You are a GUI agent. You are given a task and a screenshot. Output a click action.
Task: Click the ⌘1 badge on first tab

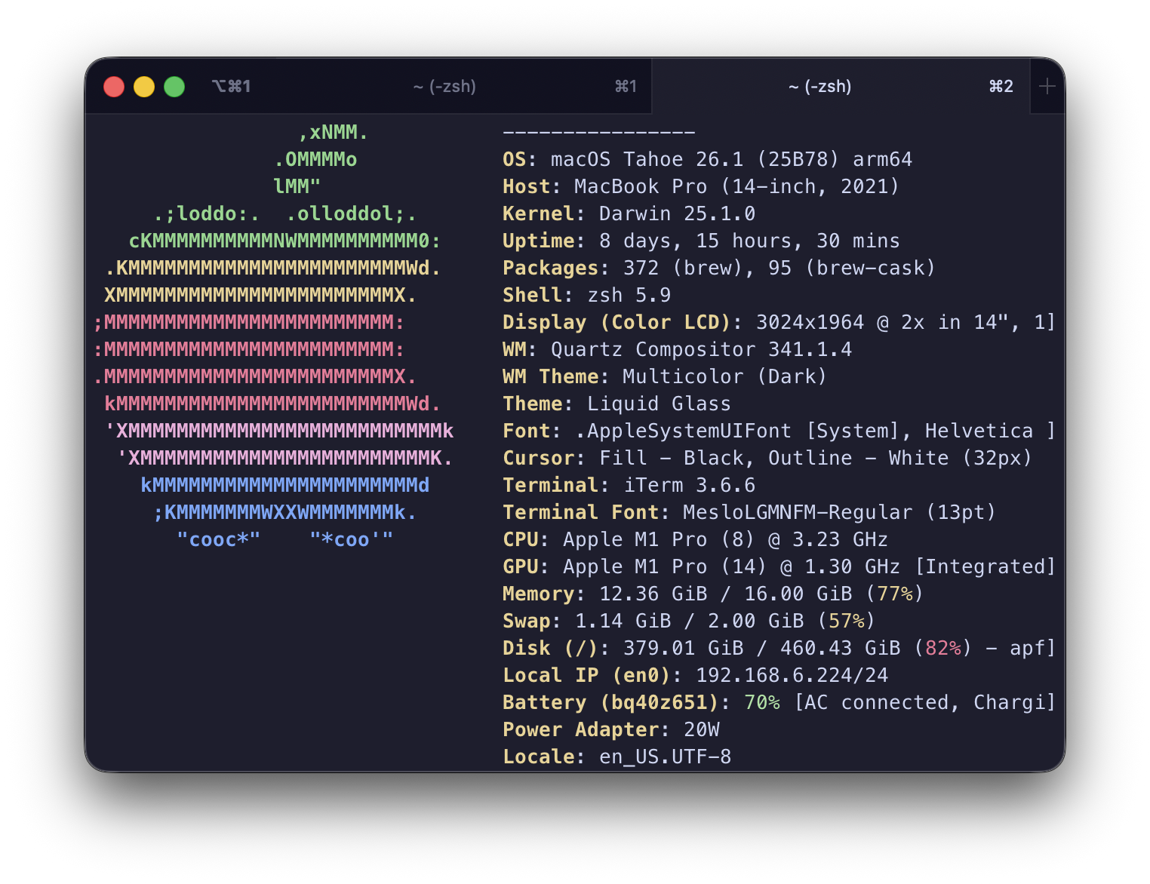pos(624,86)
